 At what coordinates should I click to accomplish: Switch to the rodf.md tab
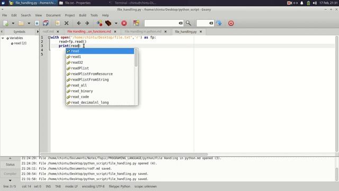point(48,32)
